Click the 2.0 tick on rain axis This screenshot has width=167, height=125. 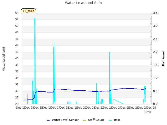point(155,52)
